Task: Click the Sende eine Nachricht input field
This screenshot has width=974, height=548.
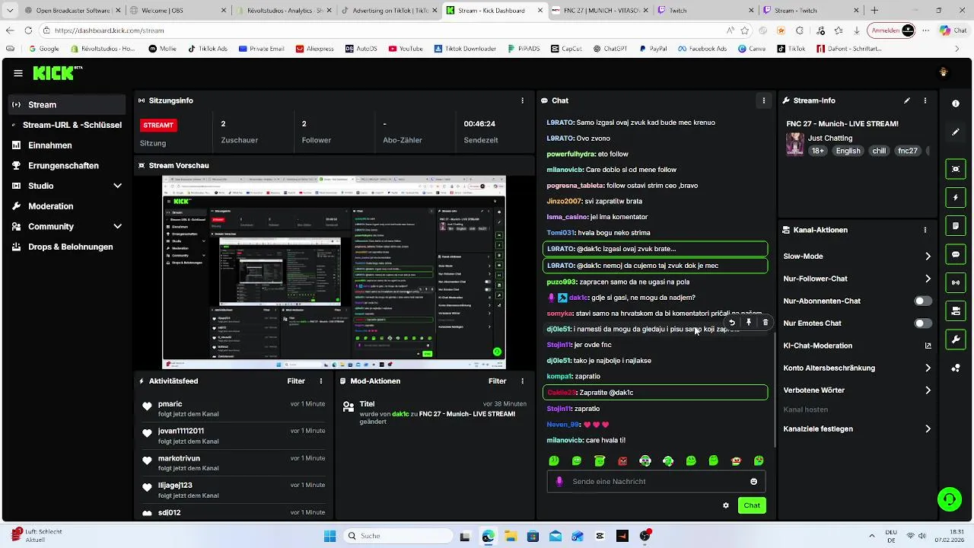Action: [655, 482]
